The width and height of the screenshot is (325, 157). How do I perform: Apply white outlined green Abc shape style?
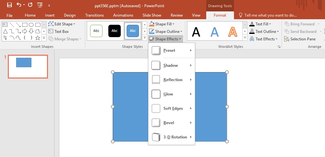[x=96, y=31]
